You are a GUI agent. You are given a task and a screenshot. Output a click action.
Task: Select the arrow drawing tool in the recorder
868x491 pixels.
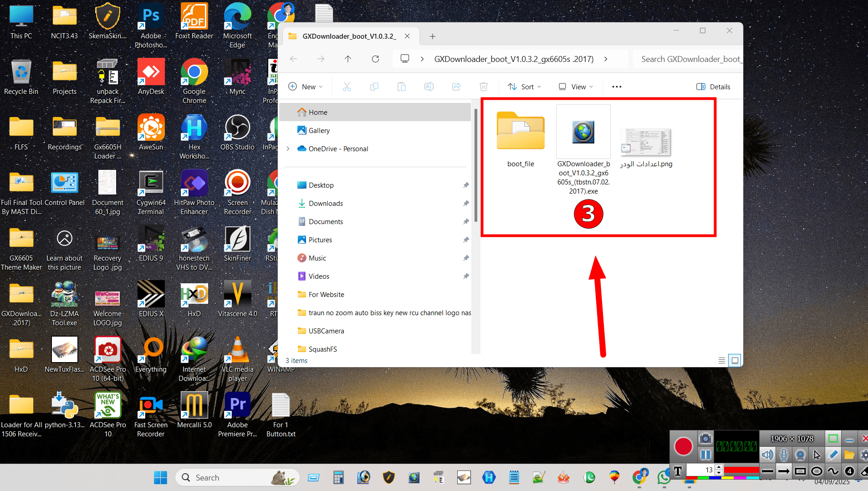[784, 471]
